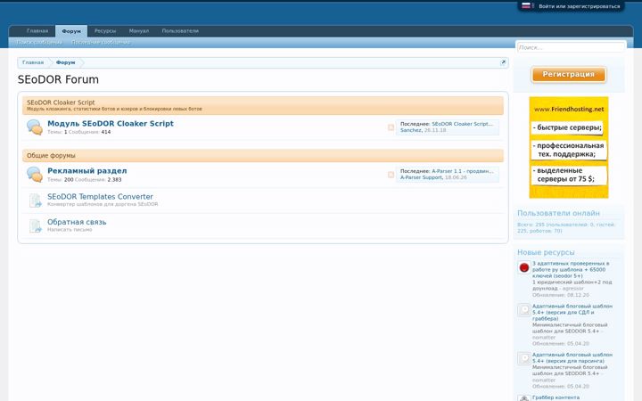The width and height of the screenshot is (642, 401).
Task: Open the 'SEoDOR Templates Converter' link
Action: (100, 197)
